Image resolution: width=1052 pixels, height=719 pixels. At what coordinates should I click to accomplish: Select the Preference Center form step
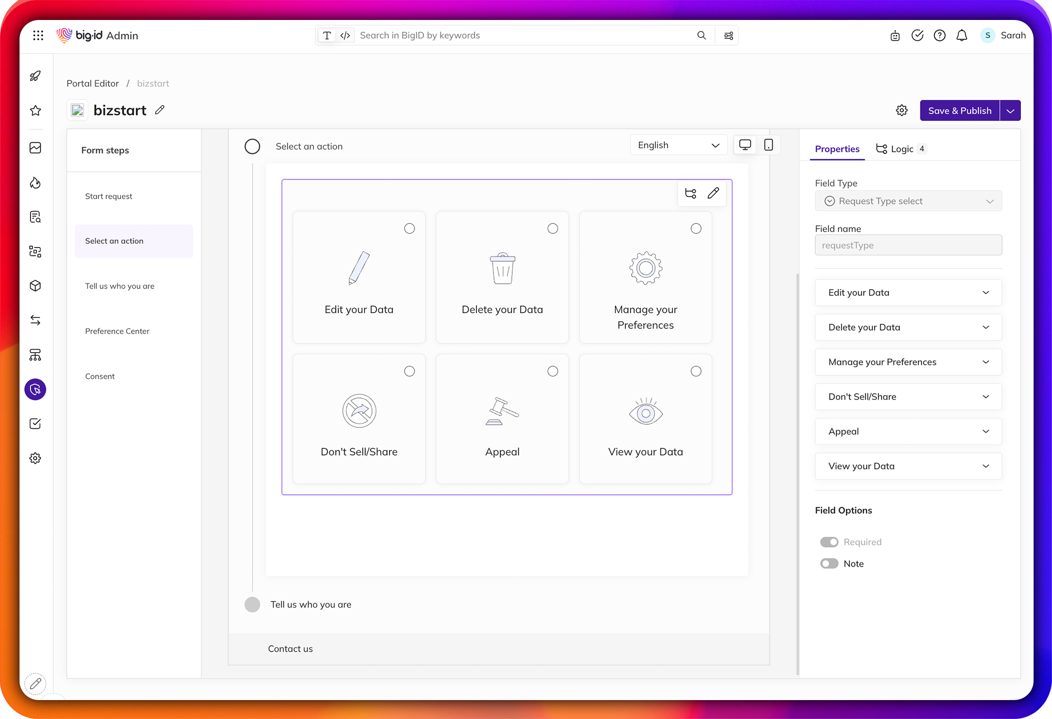point(117,331)
